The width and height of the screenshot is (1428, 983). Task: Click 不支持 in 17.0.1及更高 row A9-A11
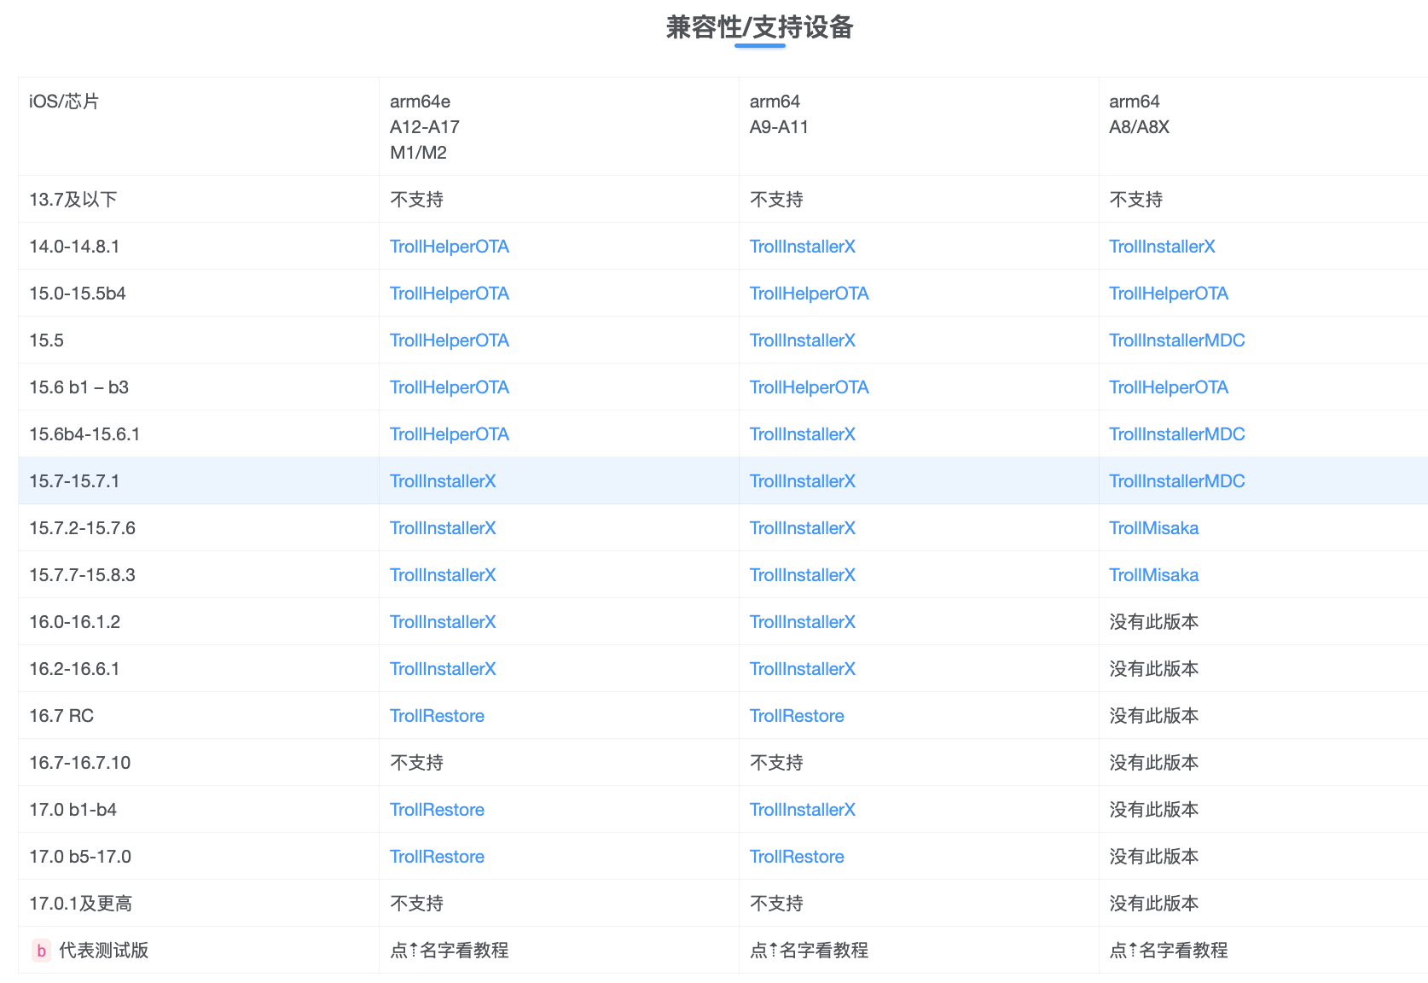[x=776, y=904]
